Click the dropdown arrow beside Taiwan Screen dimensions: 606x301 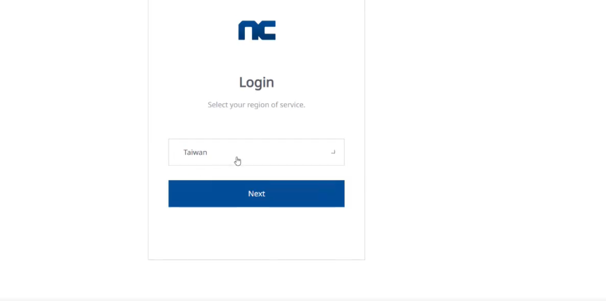[333, 152]
